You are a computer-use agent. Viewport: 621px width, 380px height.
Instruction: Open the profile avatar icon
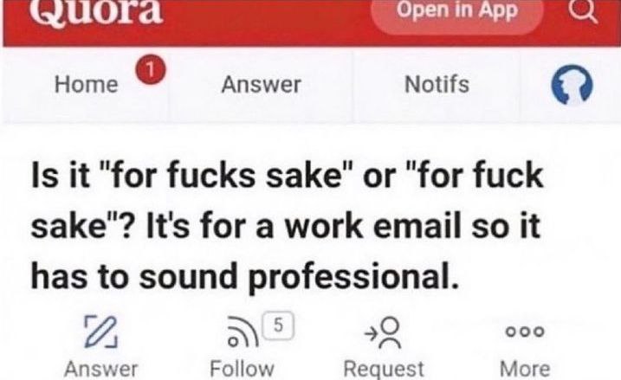point(568,86)
